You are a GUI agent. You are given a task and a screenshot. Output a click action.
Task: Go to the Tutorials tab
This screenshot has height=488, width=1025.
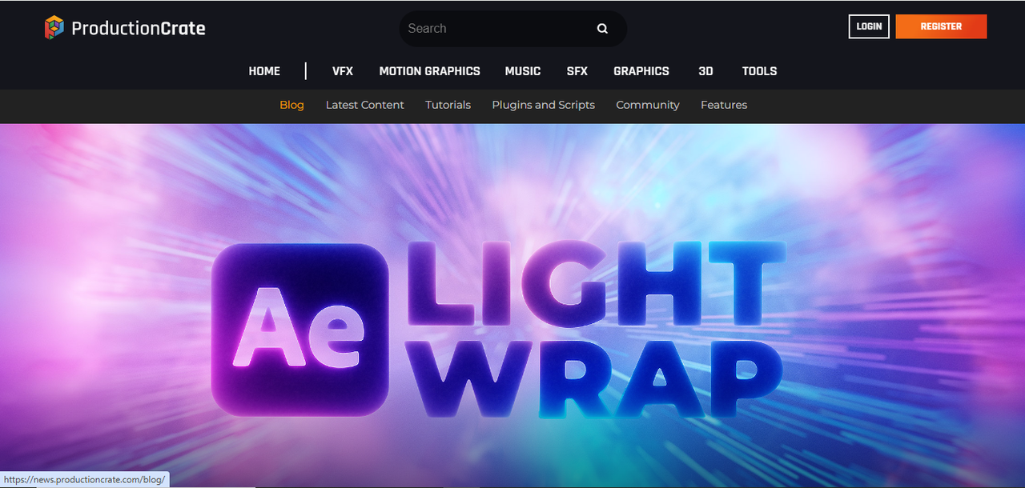(448, 105)
